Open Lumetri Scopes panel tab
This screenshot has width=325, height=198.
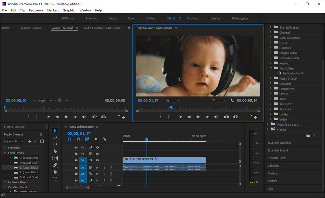tap(31, 28)
